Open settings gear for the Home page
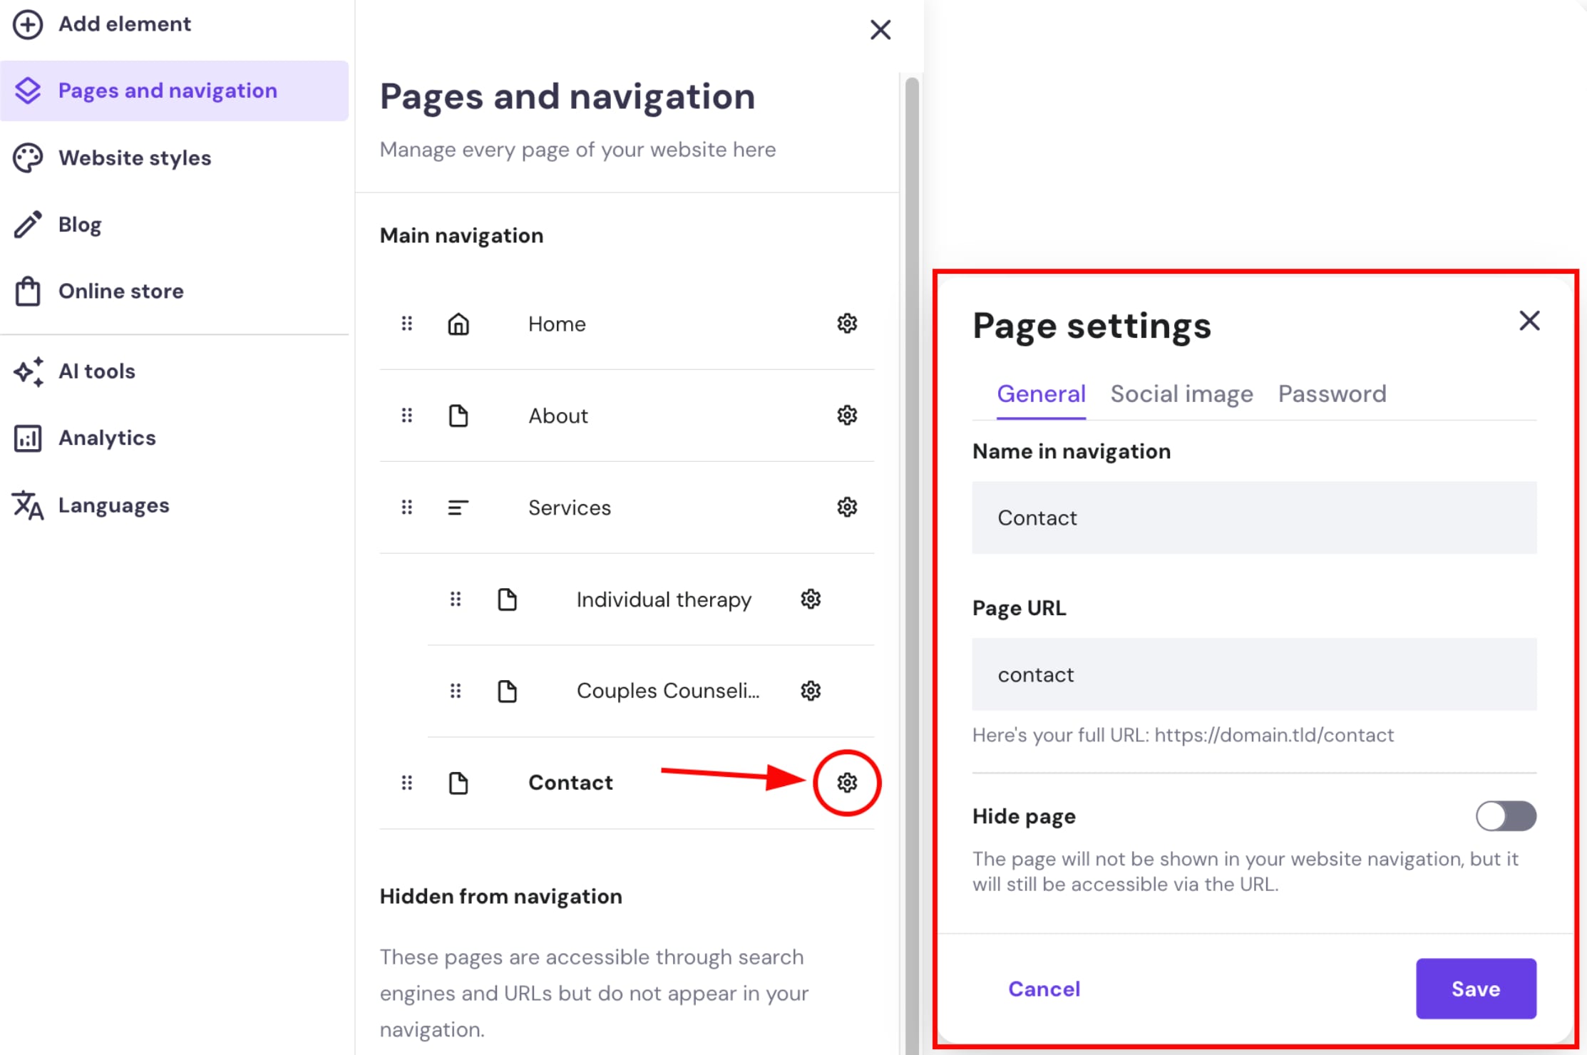 (847, 324)
